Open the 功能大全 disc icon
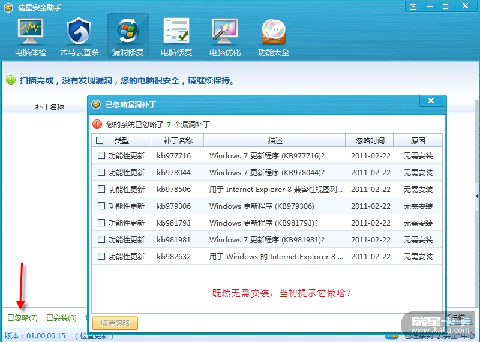The image size is (480, 342). coord(274,37)
